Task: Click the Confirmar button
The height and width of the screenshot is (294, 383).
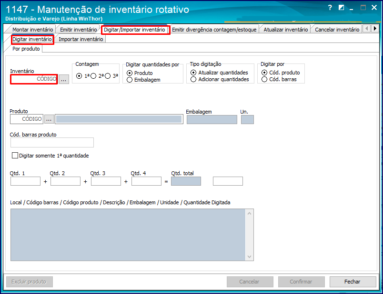Action: [x=301, y=282]
